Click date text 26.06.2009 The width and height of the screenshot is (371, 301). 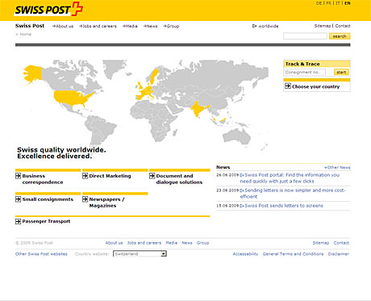click(227, 175)
